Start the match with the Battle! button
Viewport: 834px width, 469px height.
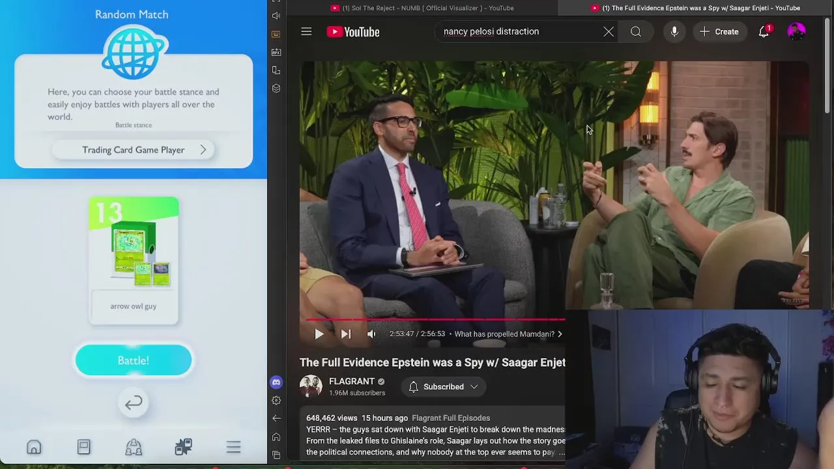coord(134,361)
